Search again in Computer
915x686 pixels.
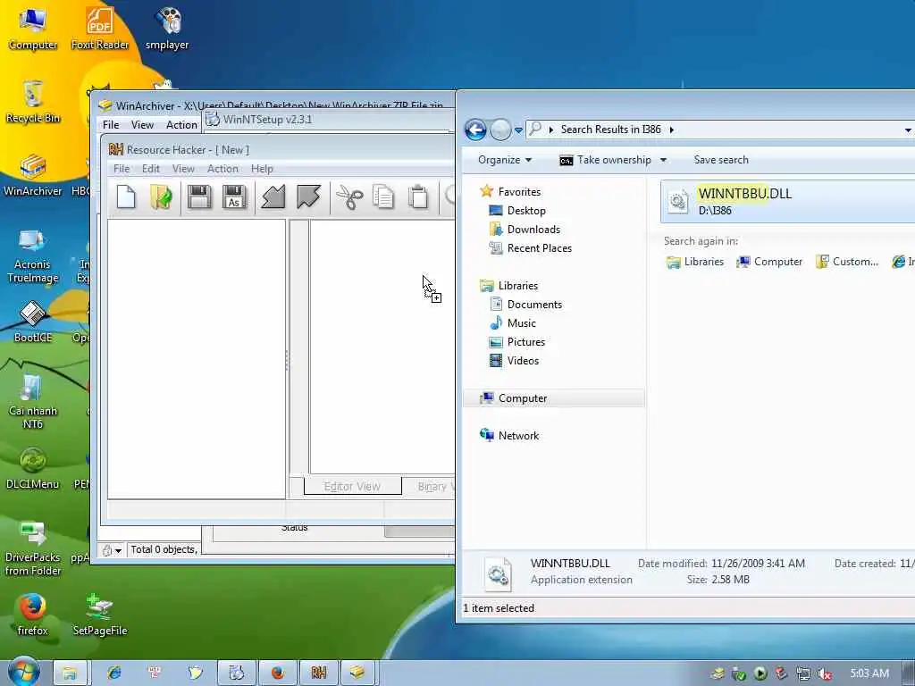click(769, 262)
